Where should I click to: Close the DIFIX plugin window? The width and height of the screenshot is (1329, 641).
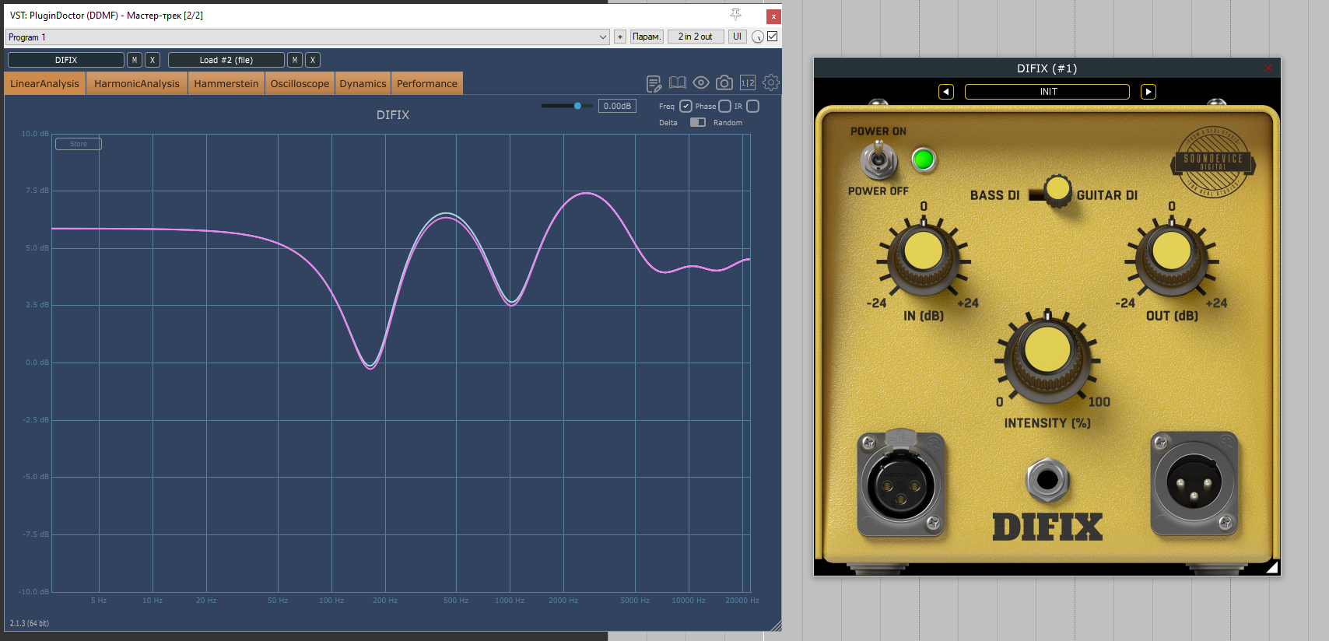click(x=1268, y=68)
